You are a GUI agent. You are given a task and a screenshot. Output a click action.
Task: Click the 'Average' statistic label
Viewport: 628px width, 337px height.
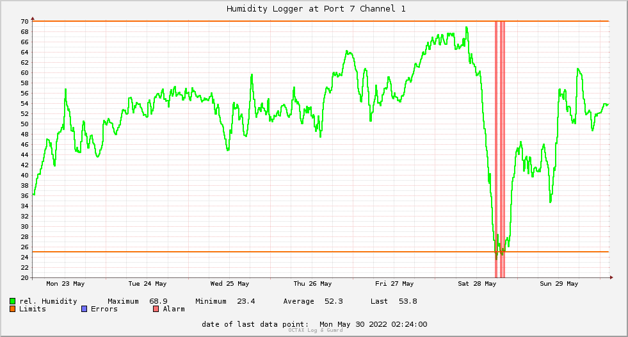[x=298, y=301]
